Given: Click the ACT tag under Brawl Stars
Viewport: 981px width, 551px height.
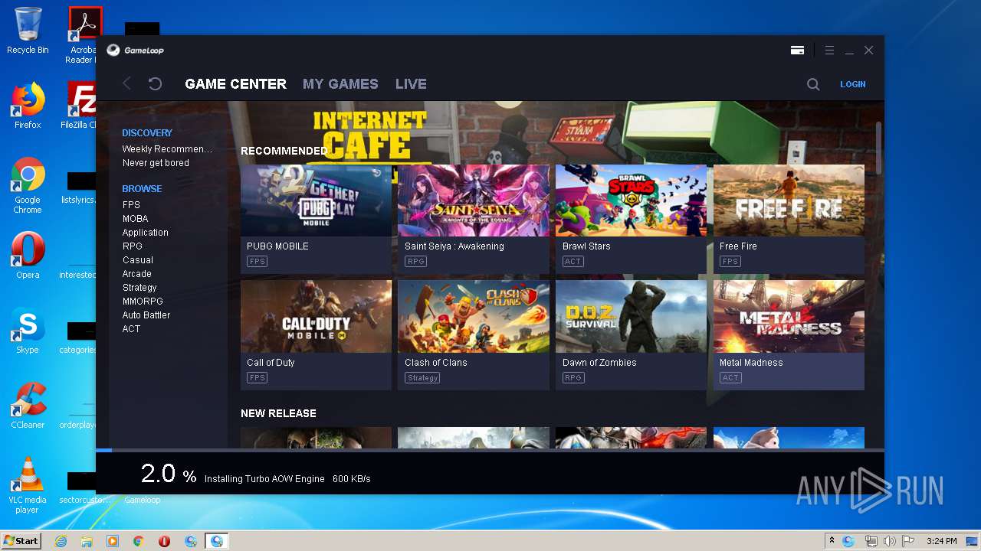Looking at the screenshot, I should point(573,262).
